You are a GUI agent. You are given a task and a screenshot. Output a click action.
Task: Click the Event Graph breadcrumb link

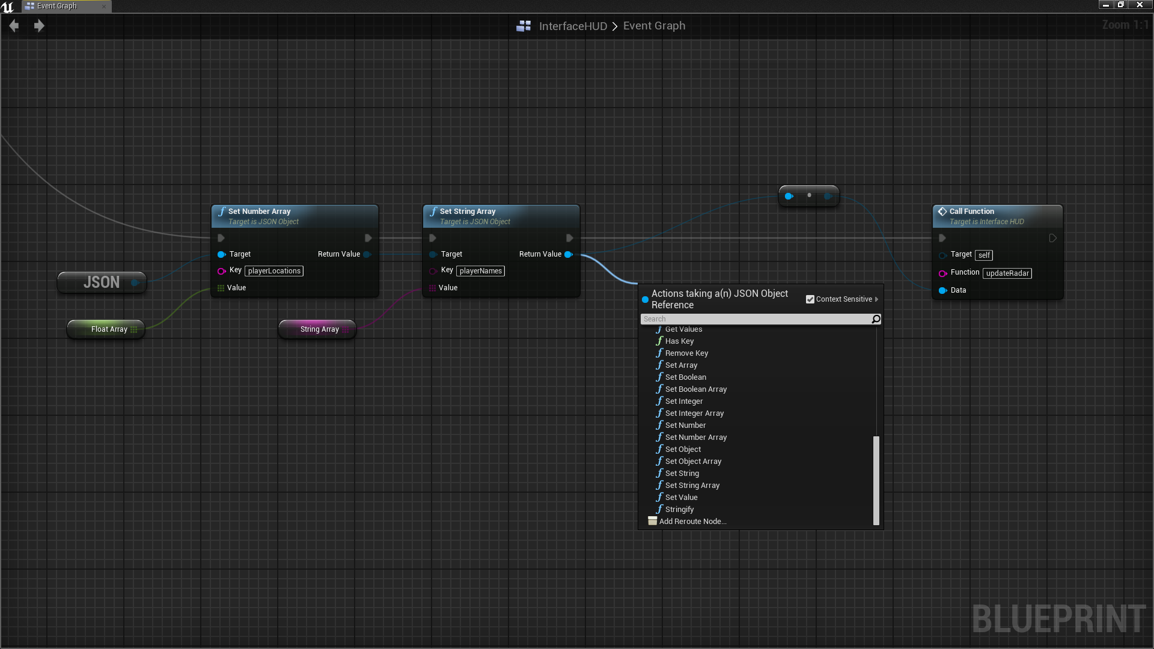click(654, 26)
